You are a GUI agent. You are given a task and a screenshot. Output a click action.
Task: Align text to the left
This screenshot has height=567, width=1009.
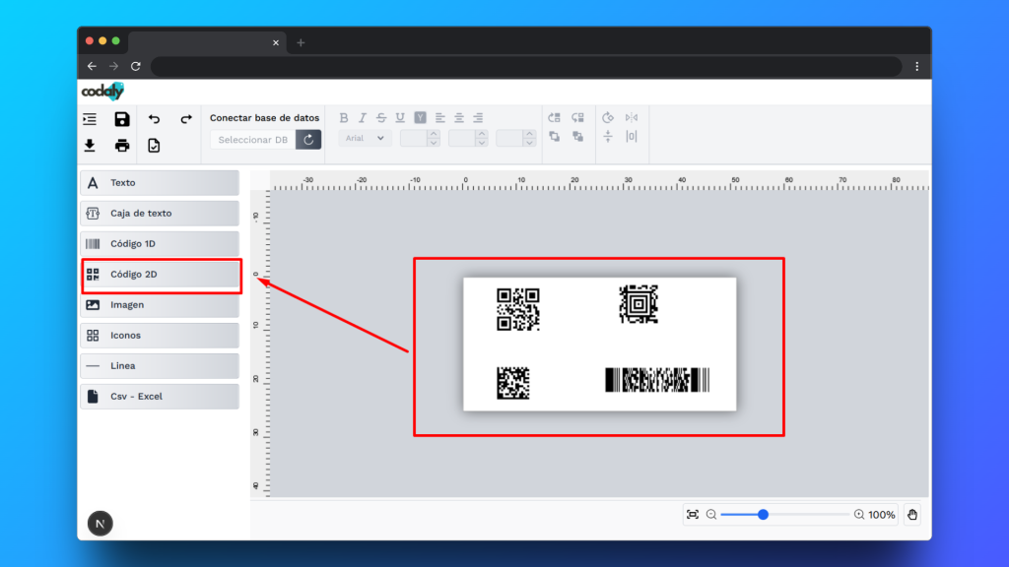(439, 118)
